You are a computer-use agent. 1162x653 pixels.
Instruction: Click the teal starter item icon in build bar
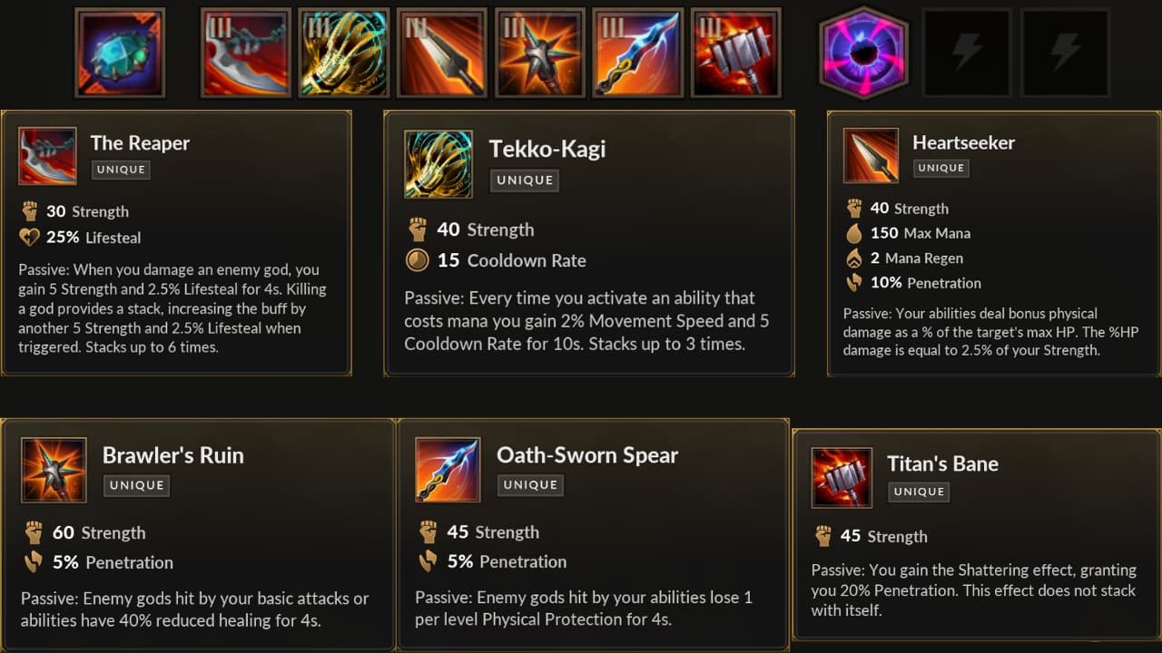pos(120,53)
